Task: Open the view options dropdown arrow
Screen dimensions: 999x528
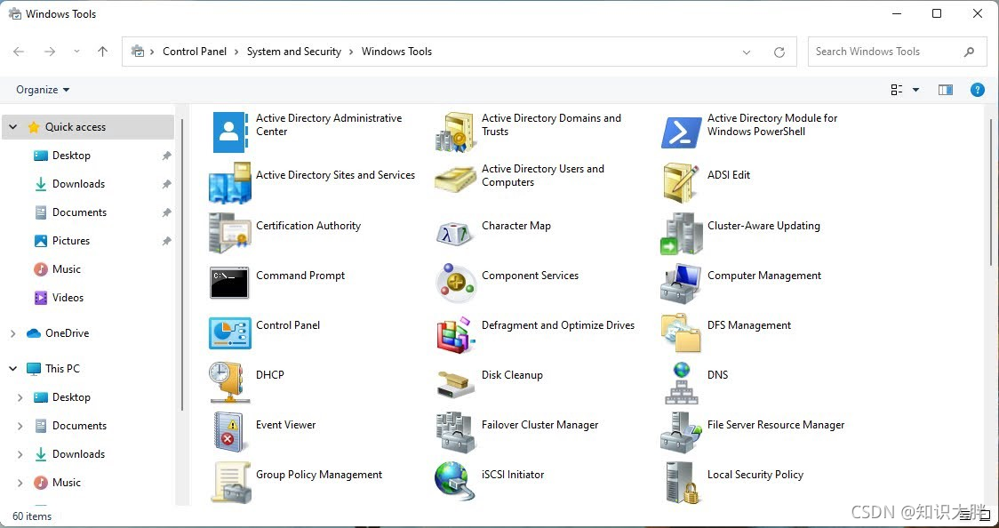Action: (x=915, y=90)
